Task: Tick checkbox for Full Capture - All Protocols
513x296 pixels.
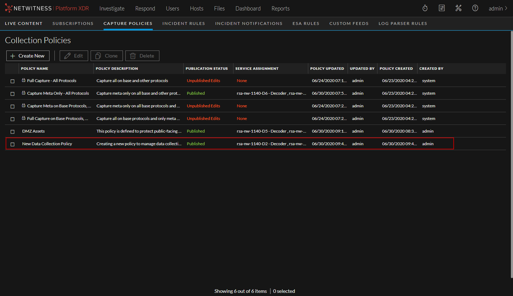Action: click(13, 81)
